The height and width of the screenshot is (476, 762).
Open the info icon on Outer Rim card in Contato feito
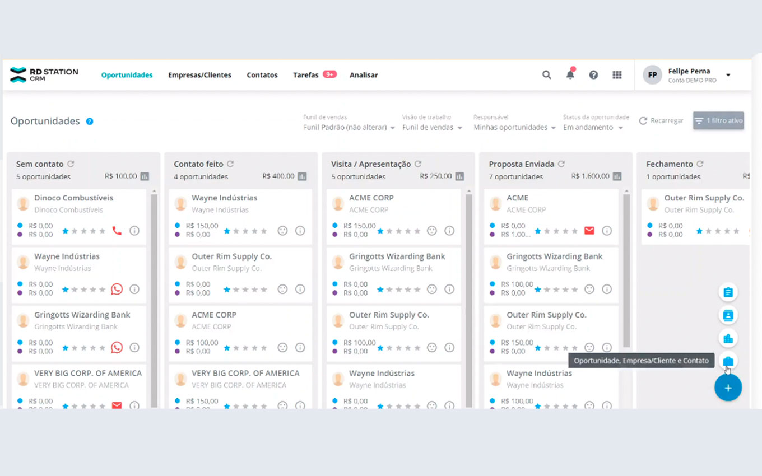pyautogui.click(x=300, y=289)
